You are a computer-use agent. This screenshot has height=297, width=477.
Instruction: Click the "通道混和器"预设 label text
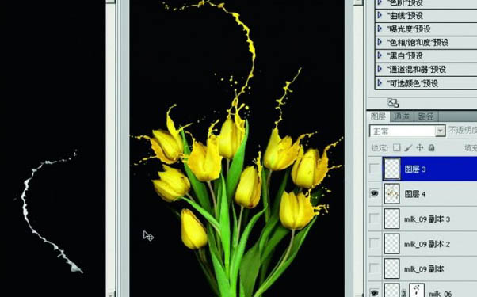417,70
